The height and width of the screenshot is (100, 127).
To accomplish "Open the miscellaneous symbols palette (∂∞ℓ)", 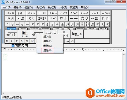I will [x=84, y=13].
